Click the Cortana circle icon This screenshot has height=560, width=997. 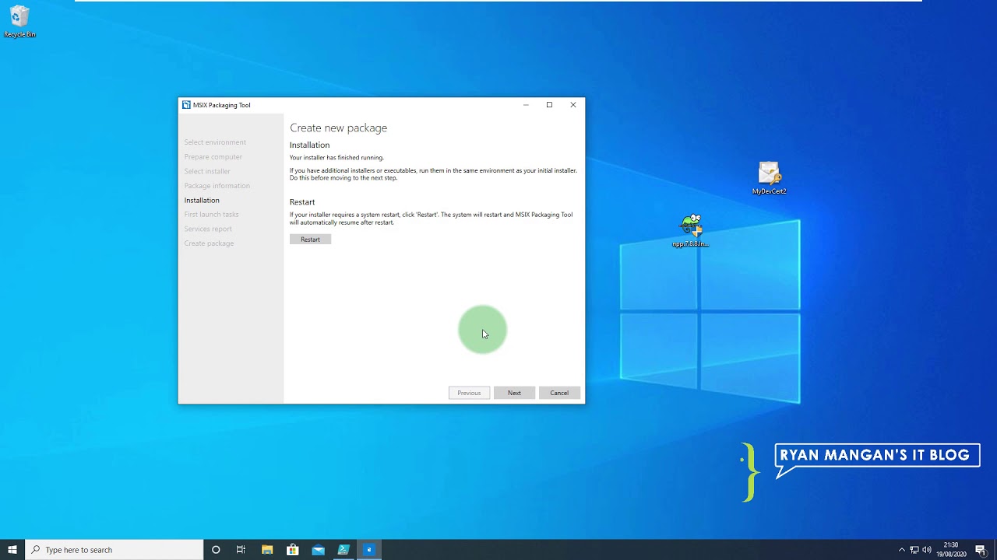[216, 550]
